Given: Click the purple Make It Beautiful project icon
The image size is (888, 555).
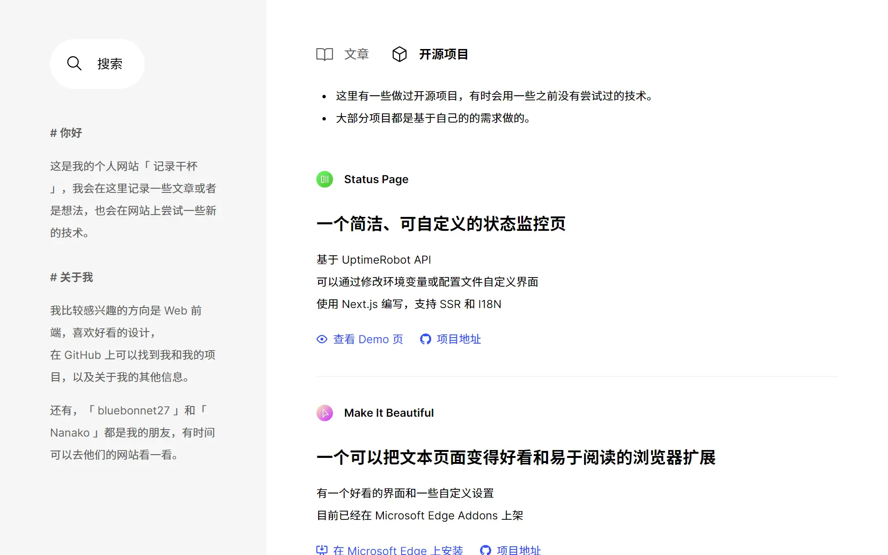Looking at the screenshot, I should coord(325,413).
